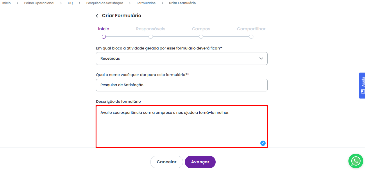Expand the Recebidas dropdown arrow

coord(261,59)
